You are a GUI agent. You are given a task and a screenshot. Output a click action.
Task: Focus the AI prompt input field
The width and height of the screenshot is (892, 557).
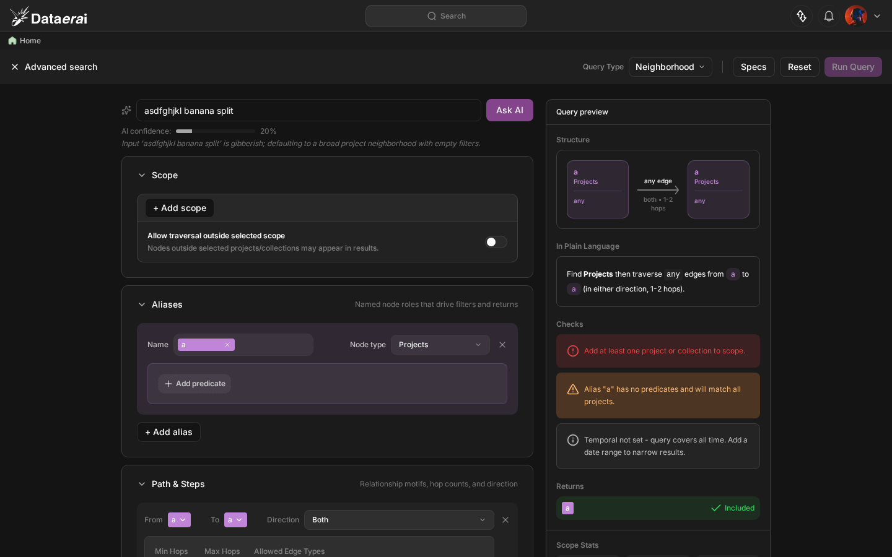pos(308,110)
